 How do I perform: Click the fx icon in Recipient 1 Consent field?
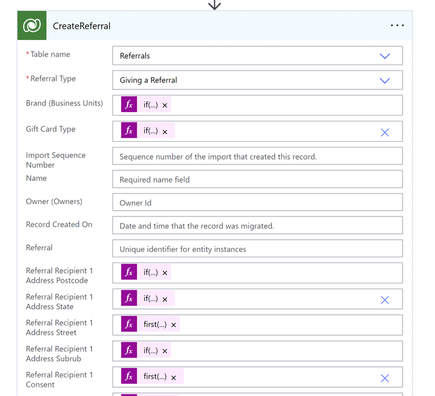129,376
